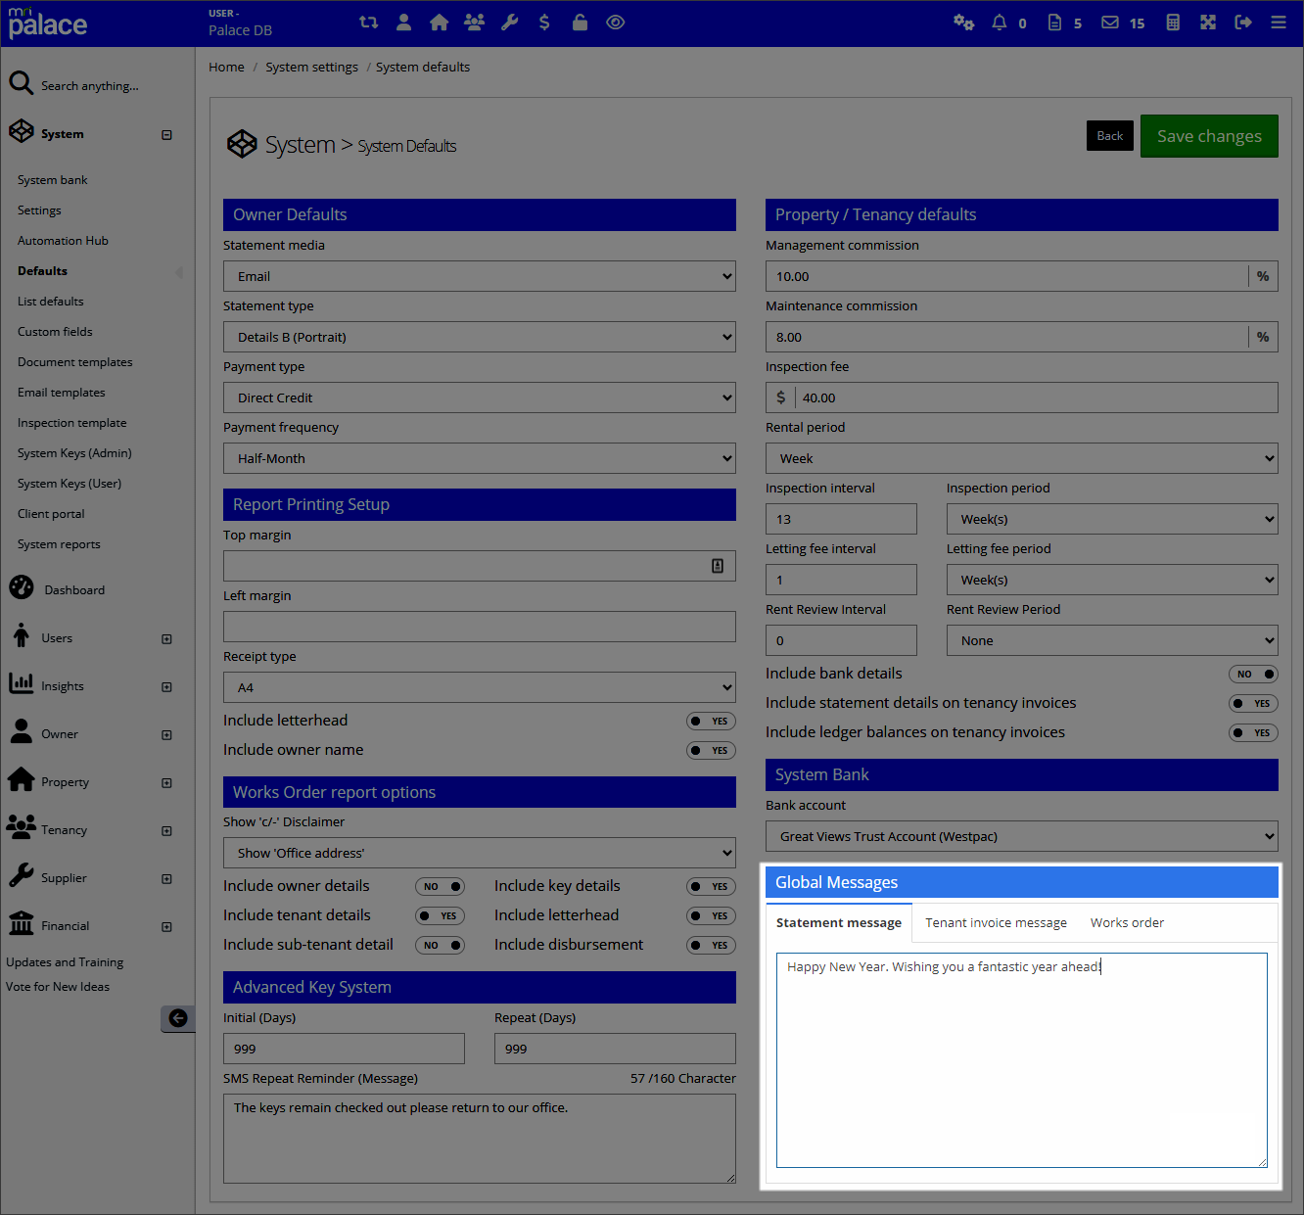Screen dimensions: 1304x1215
Task: Collapse sidebar with the back arrow button
Action: [177, 1018]
